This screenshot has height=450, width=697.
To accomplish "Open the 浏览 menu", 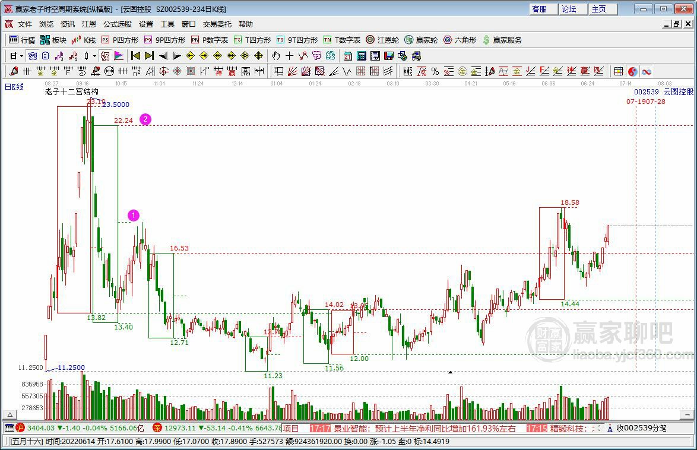I will click(46, 24).
